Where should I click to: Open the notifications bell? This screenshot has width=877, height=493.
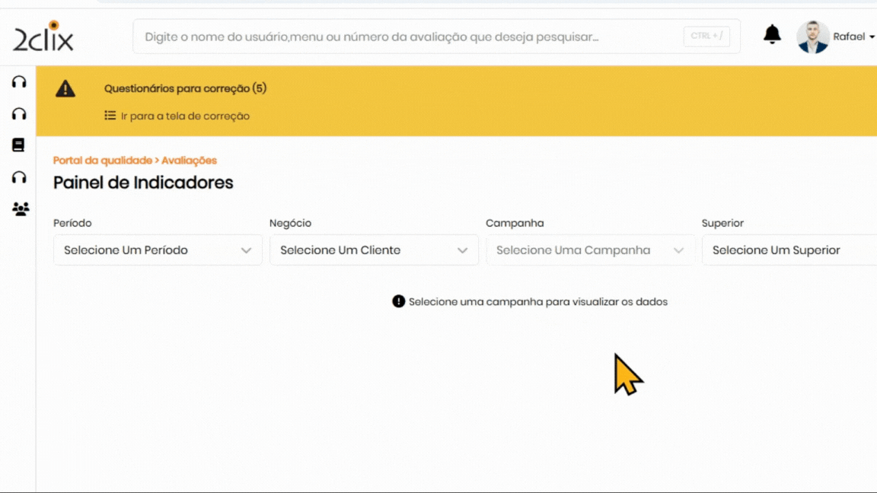(x=772, y=34)
